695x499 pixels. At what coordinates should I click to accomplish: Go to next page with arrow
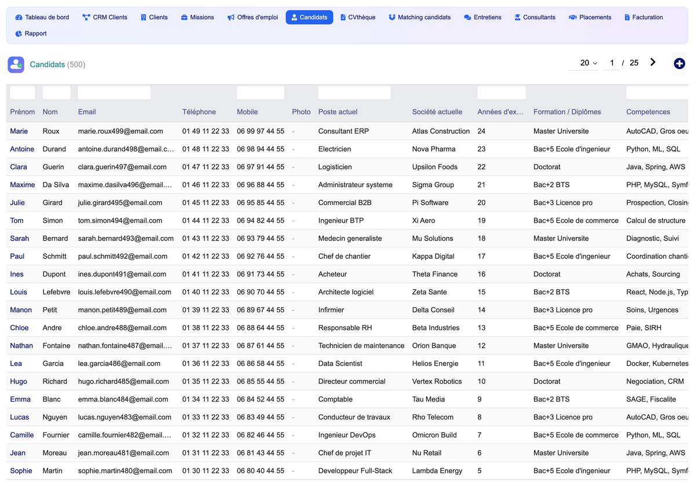[x=653, y=62]
